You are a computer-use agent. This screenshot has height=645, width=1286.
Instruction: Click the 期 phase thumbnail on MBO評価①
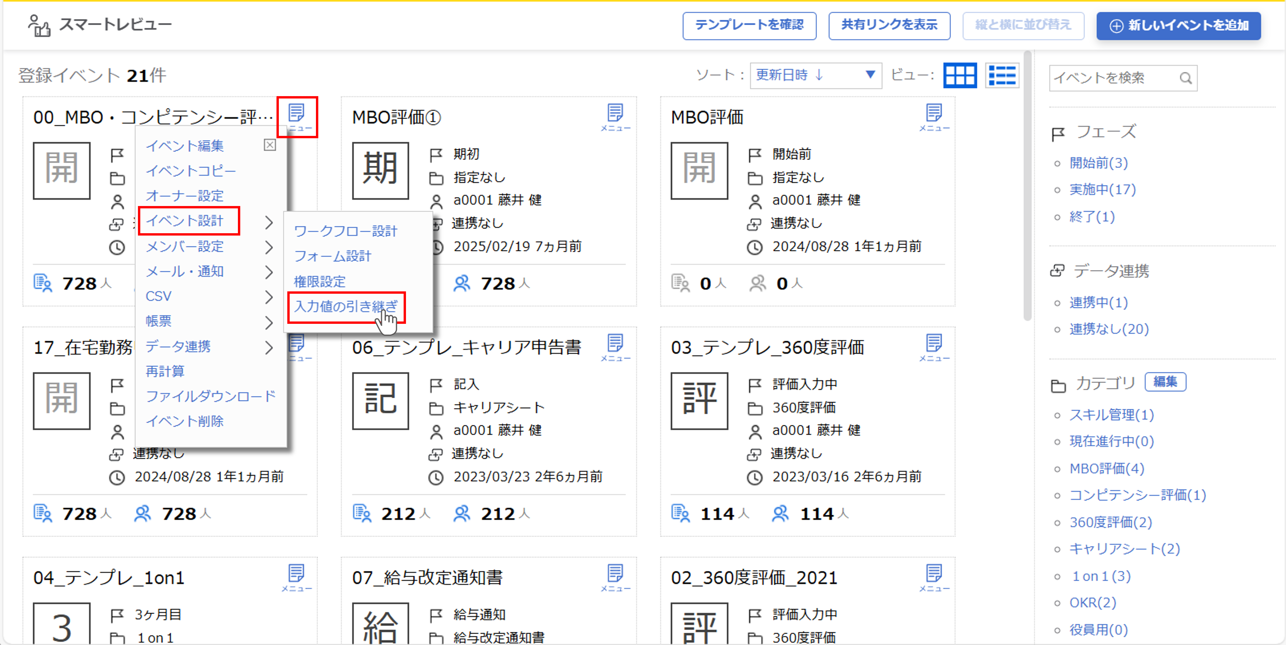[381, 170]
